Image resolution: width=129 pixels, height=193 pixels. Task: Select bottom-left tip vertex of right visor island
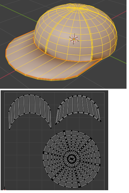[x=56, y=124]
